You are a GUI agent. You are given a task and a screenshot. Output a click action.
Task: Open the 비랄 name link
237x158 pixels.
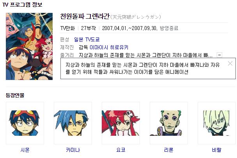(x=217, y=150)
